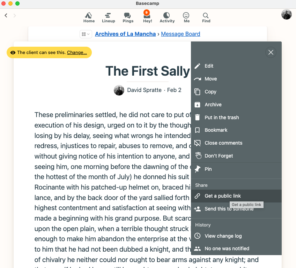This screenshot has height=268, width=296.
Task: Click the Share section heading
Action: pyautogui.click(x=201, y=185)
